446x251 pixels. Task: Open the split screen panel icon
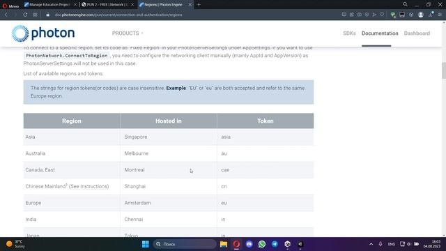[x=344, y=15]
